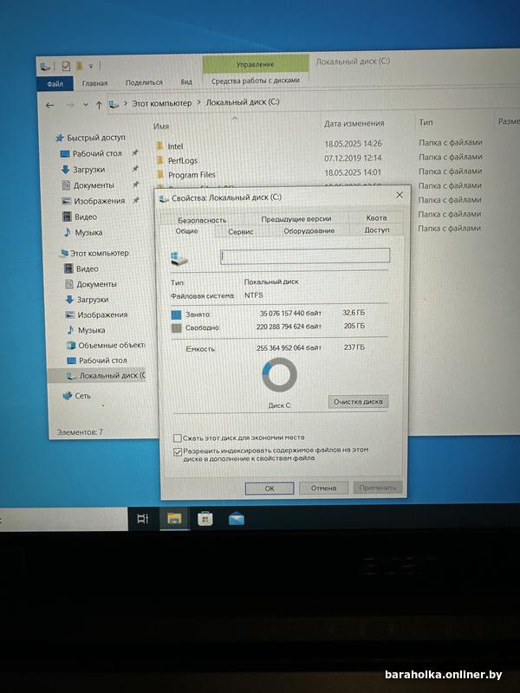This screenshot has width=520, height=693.
Task: Close the properties dialog with X
Action: (400, 195)
